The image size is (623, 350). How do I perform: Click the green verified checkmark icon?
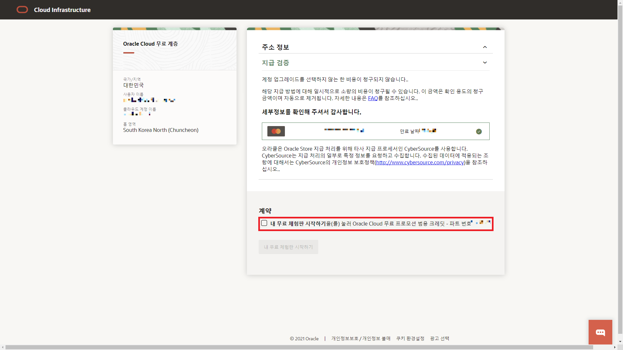pos(479,132)
